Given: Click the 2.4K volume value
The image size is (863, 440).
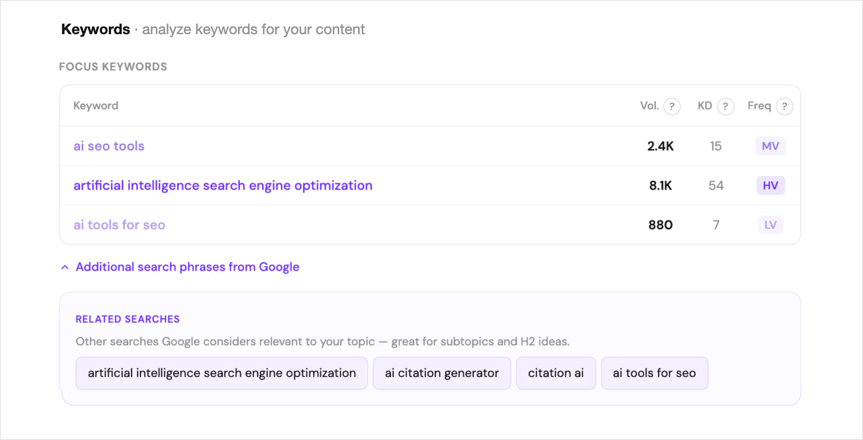Looking at the screenshot, I should click(x=660, y=146).
